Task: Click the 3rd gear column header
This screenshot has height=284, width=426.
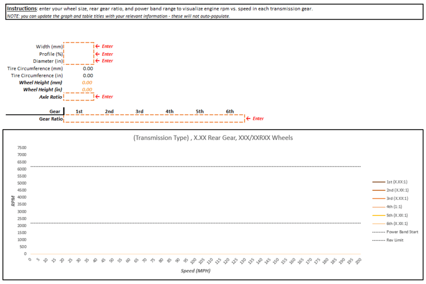Action: [139, 111]
